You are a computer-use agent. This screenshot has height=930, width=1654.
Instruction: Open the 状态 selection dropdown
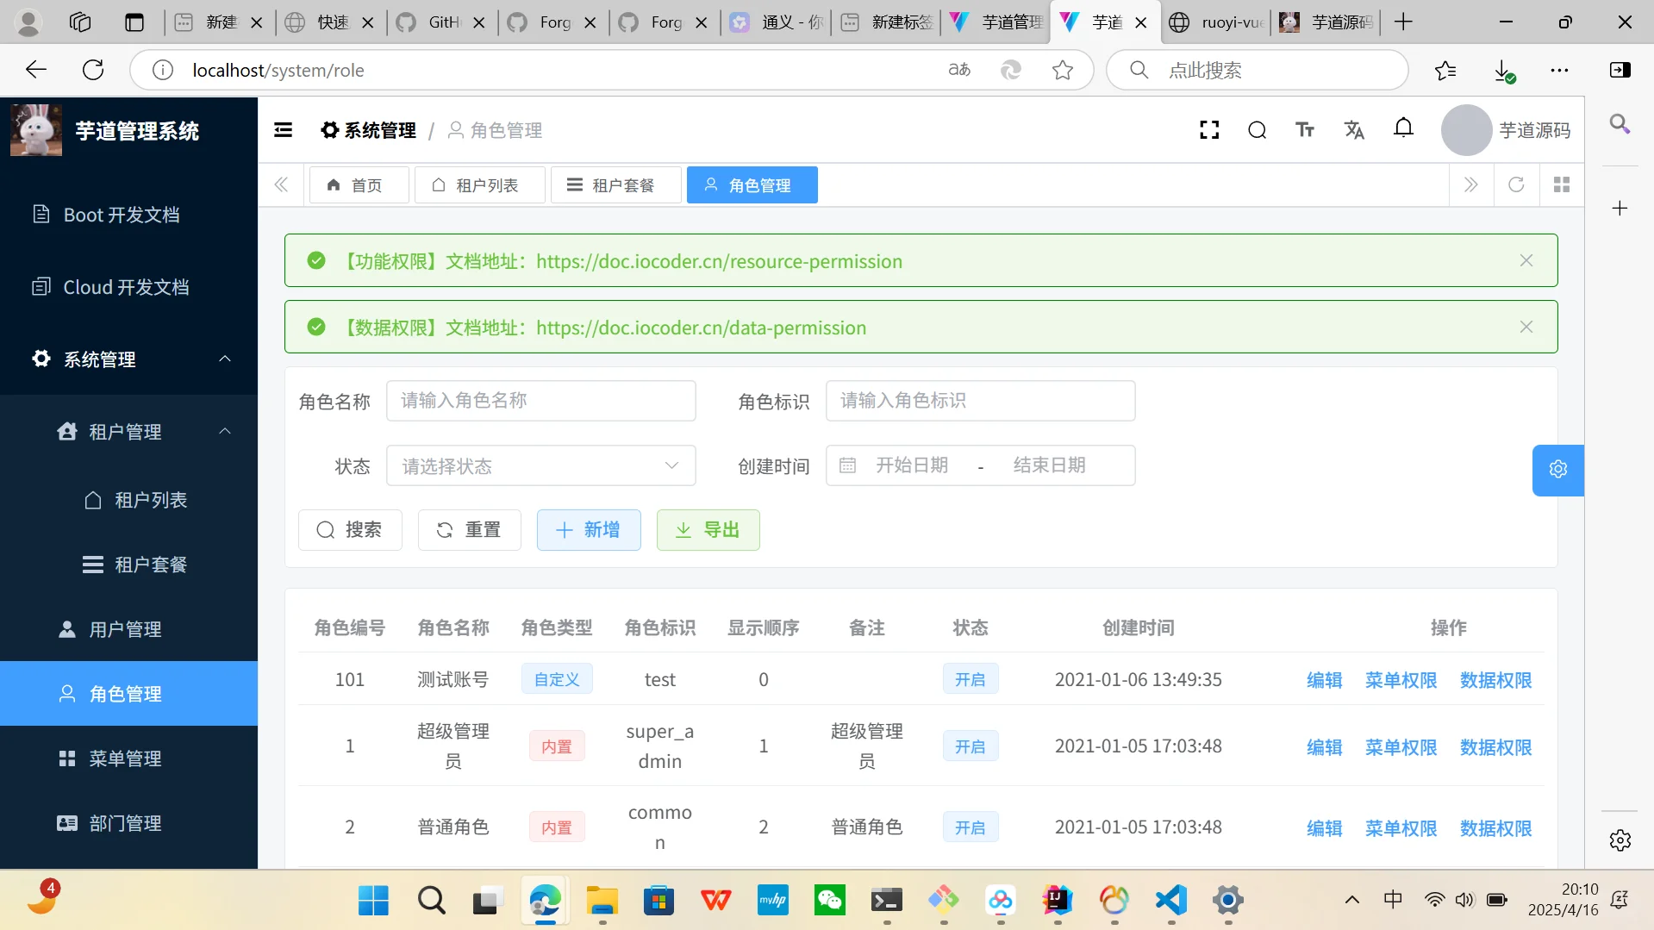(x=541, y=465)
